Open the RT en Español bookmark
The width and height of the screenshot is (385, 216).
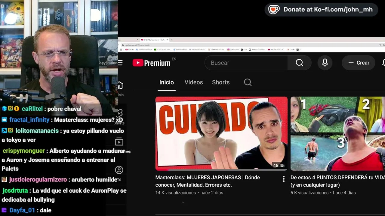(162, 49)
